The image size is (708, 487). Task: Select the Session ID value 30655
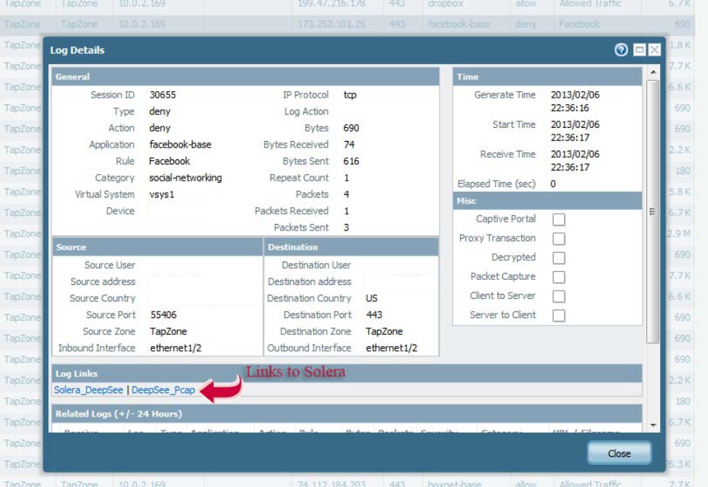click(162, 95)
